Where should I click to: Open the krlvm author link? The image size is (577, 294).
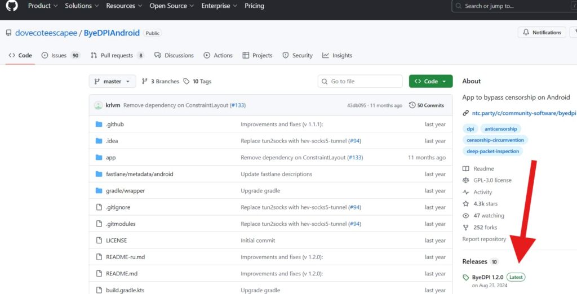(x=113, y=105)
